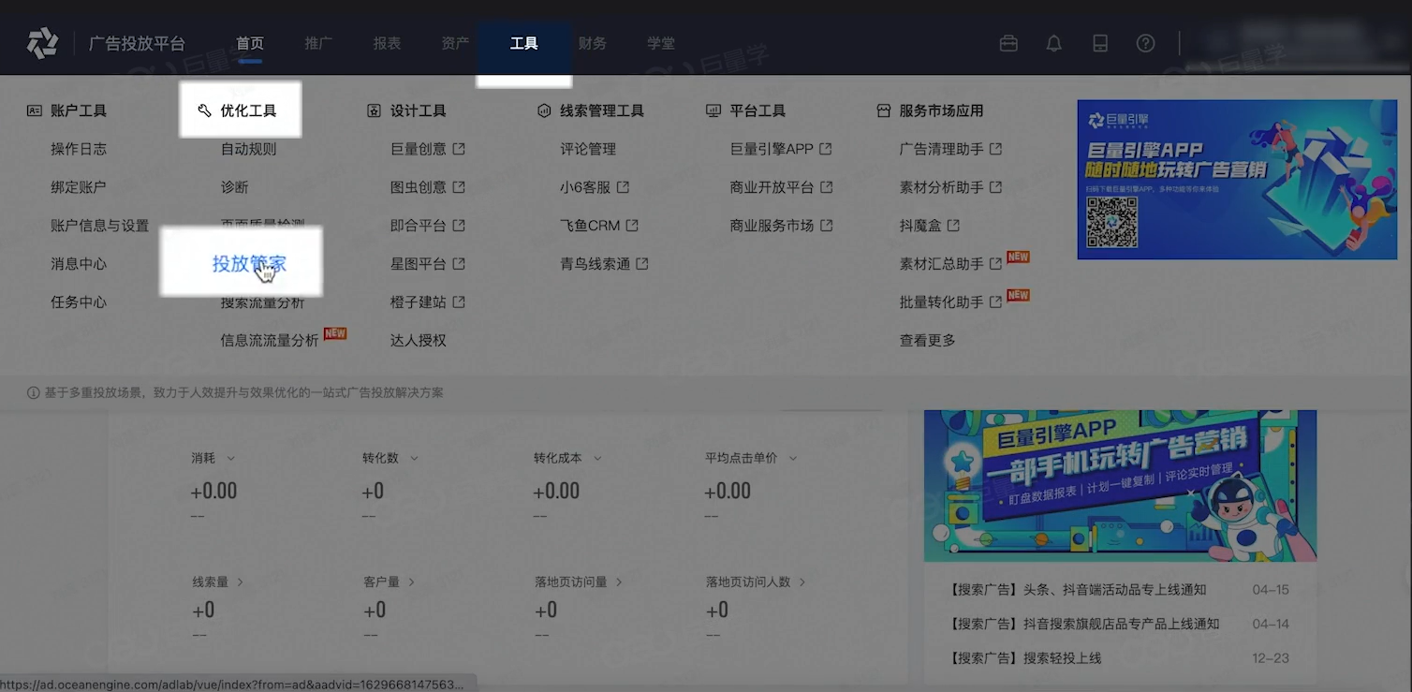Open the 落地页访问人数 chevron detail
Screen dimensions: 1412x692
[x=802, y=582]
